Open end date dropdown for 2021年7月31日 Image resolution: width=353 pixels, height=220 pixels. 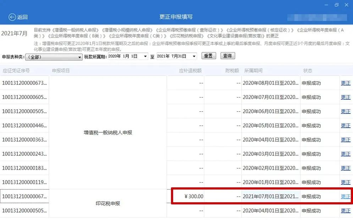[194, 56]
